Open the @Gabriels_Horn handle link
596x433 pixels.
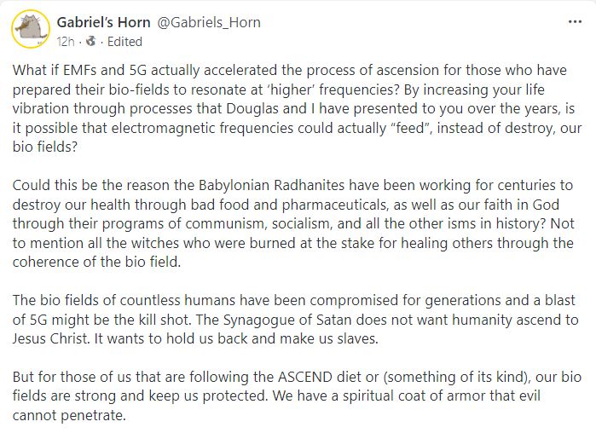pos(209,23)
